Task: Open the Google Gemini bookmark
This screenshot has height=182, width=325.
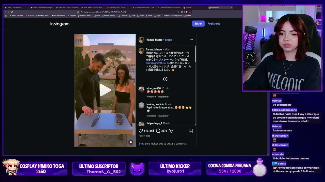Action: pyautogui.click(x=176, y=16)
